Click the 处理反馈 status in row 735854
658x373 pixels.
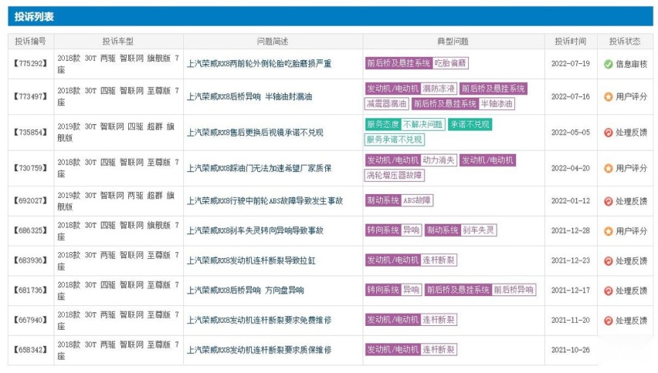click(x=631, y=133)
